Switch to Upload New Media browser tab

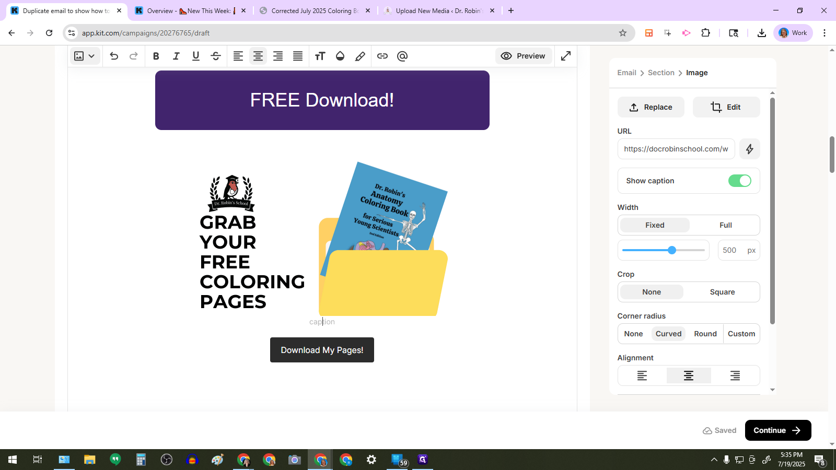(x=439, y=10)
